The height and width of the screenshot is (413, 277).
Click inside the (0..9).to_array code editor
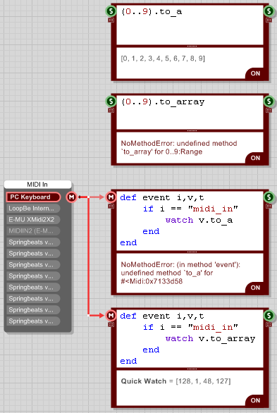pos(190,113)
